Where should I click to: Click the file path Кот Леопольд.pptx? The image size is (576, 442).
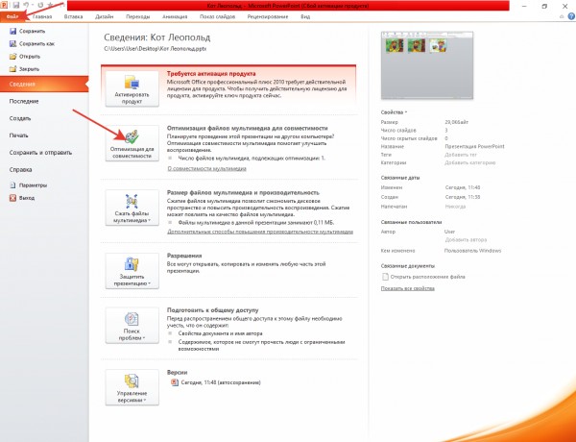155,49
